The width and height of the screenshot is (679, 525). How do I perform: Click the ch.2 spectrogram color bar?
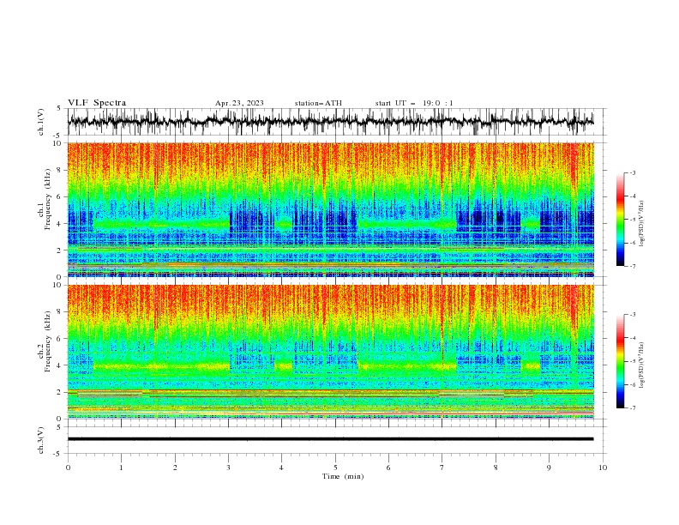pos(620,361)
